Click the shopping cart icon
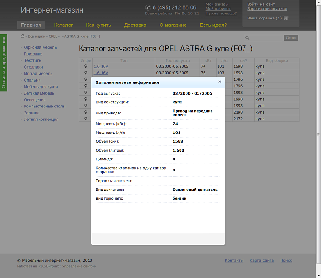321x278 pixels. [x=286, y=18]
